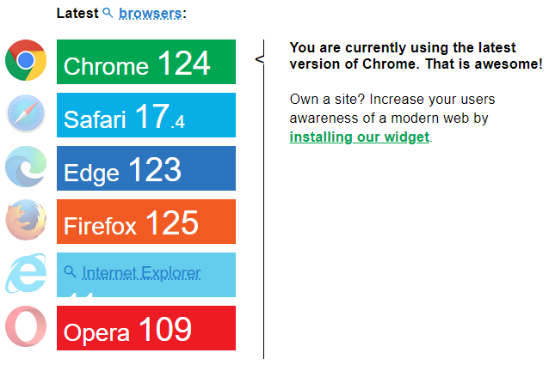The image size is (549, 365).
Task: Click the magnifier icon beside Internet Explorer
Action: tap(71, 272)
